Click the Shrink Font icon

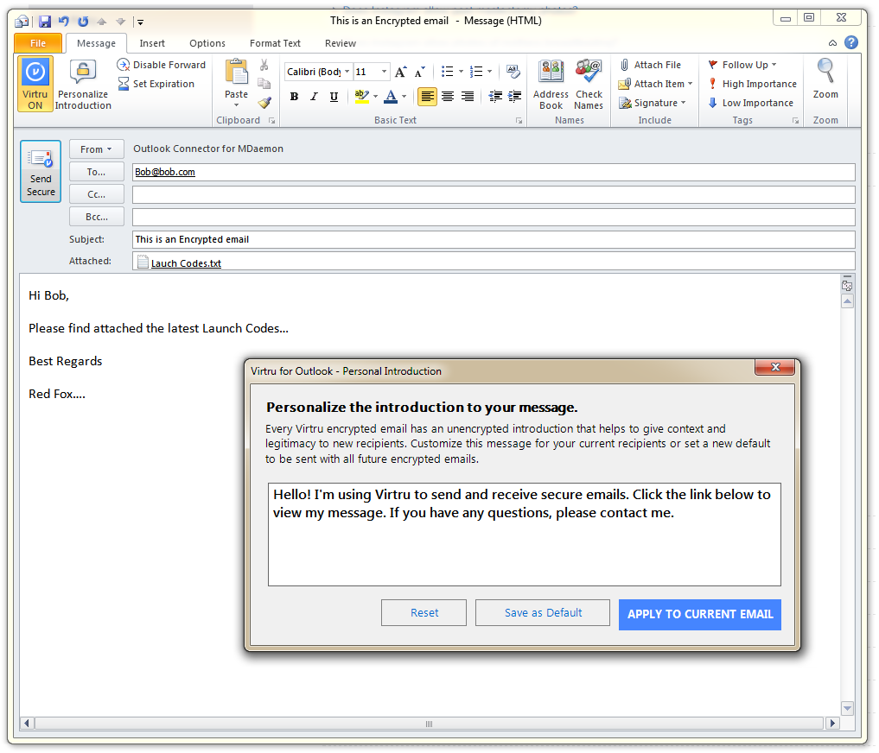pyautogui.click(x=420, y=72)
